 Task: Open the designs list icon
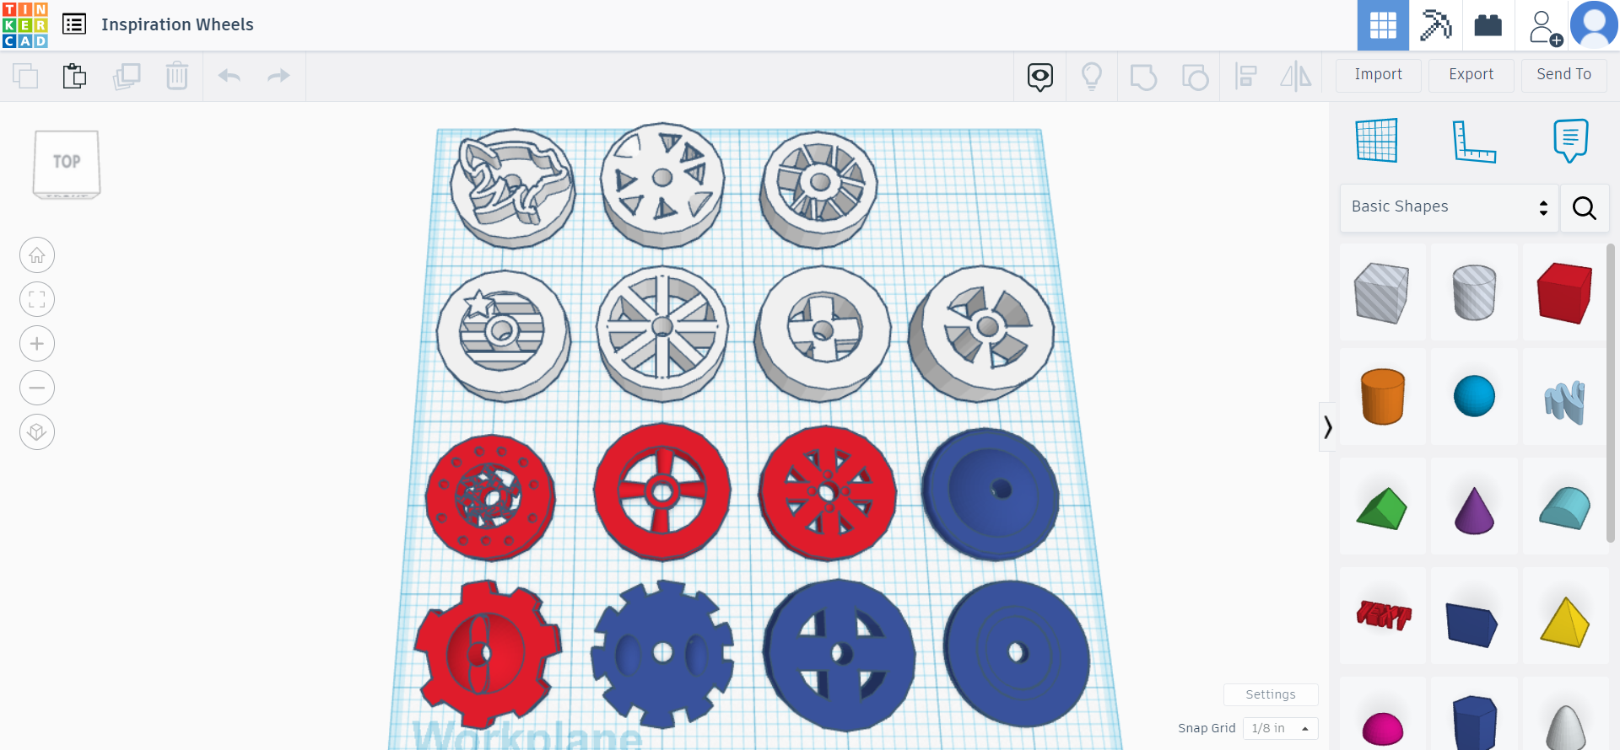point(74,24)
